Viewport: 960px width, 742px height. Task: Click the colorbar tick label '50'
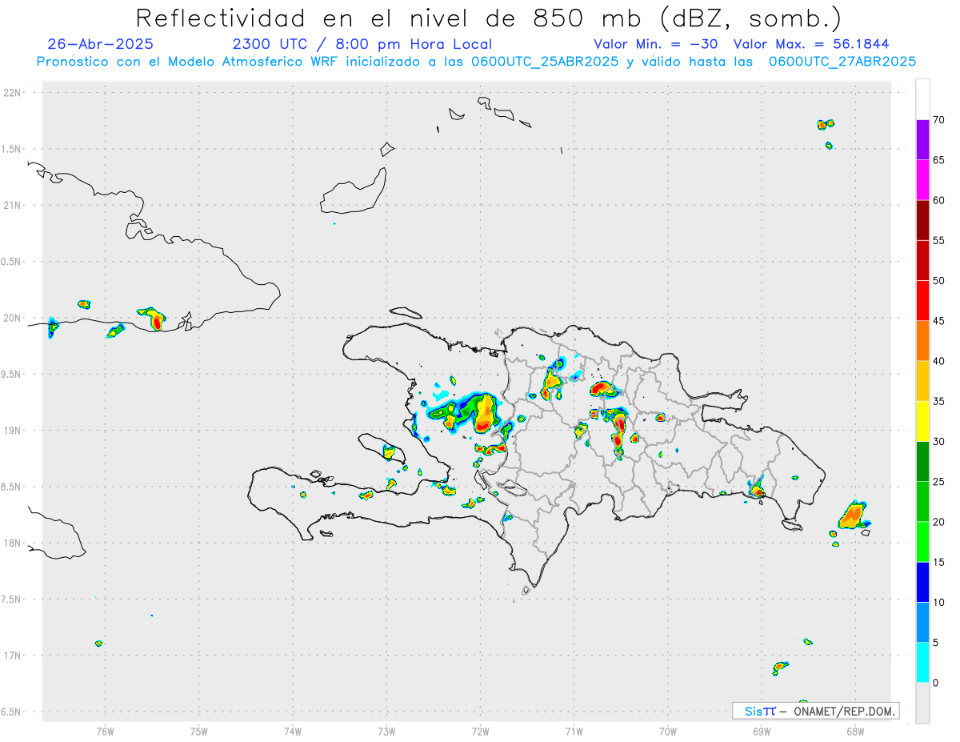938,281
